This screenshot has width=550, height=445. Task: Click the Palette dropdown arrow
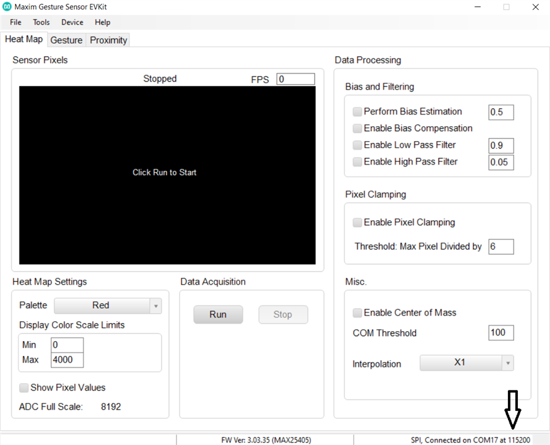[x=155, y=306]
